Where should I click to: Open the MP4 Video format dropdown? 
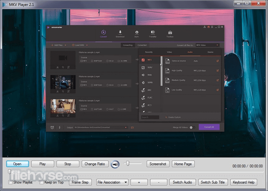pyautogui.click(x=207, y=45)
